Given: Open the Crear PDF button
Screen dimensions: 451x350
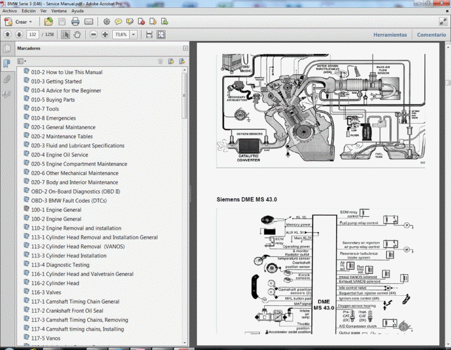Looking at the screenshot, I should coord(18,22).
